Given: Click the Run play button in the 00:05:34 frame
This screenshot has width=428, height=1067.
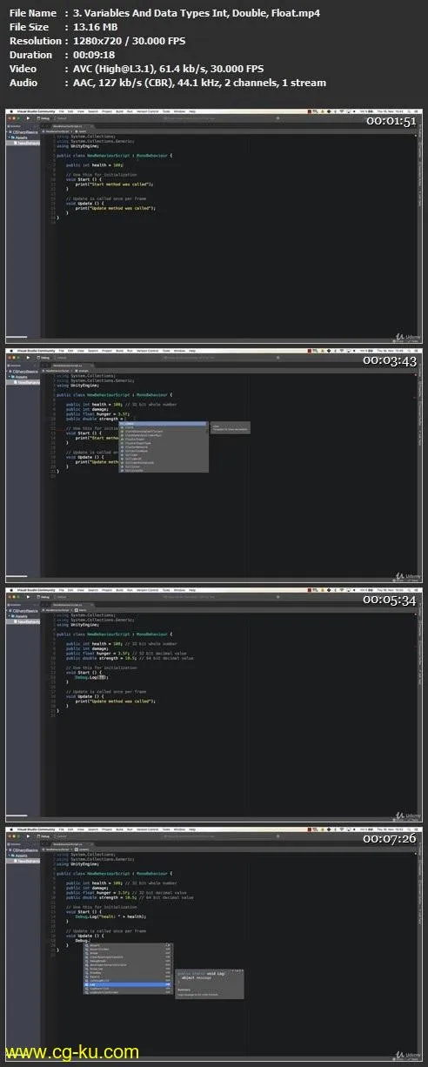Looking at the screenshot, I should tap(27, 597).
